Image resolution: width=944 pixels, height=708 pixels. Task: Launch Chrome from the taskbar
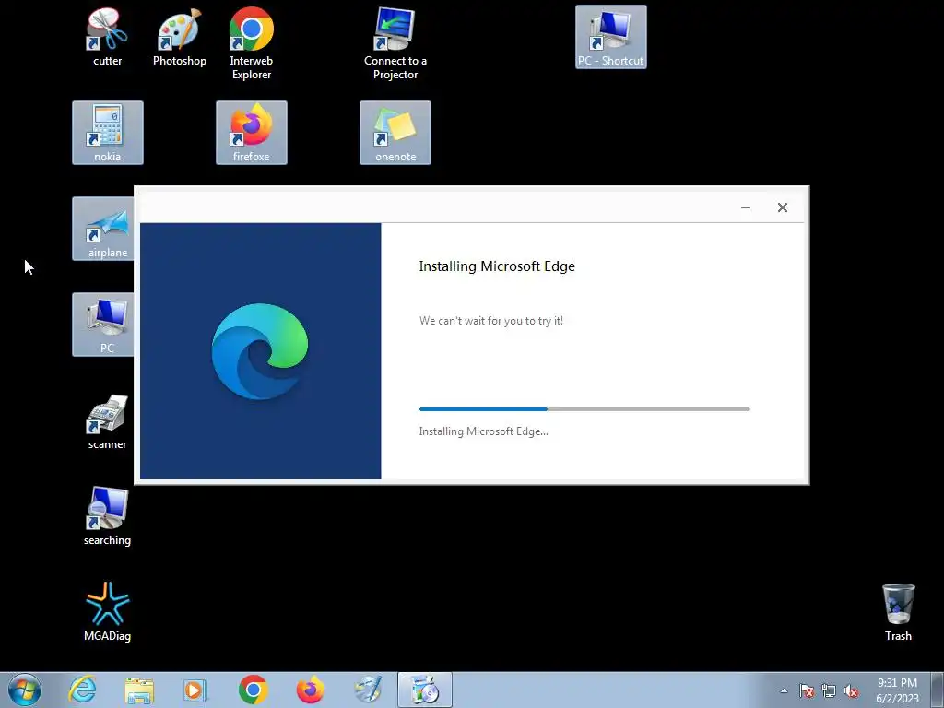[253, 690]
